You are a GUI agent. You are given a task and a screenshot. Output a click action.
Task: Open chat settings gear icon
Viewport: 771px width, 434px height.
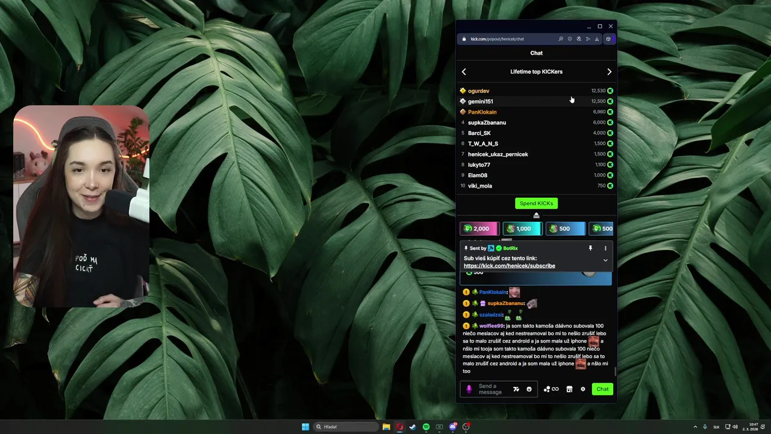coord(582,389)
